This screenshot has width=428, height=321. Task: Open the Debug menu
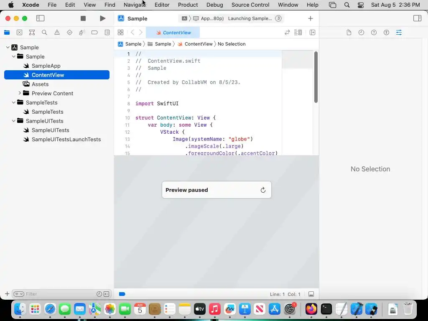[x=214, y=5]
